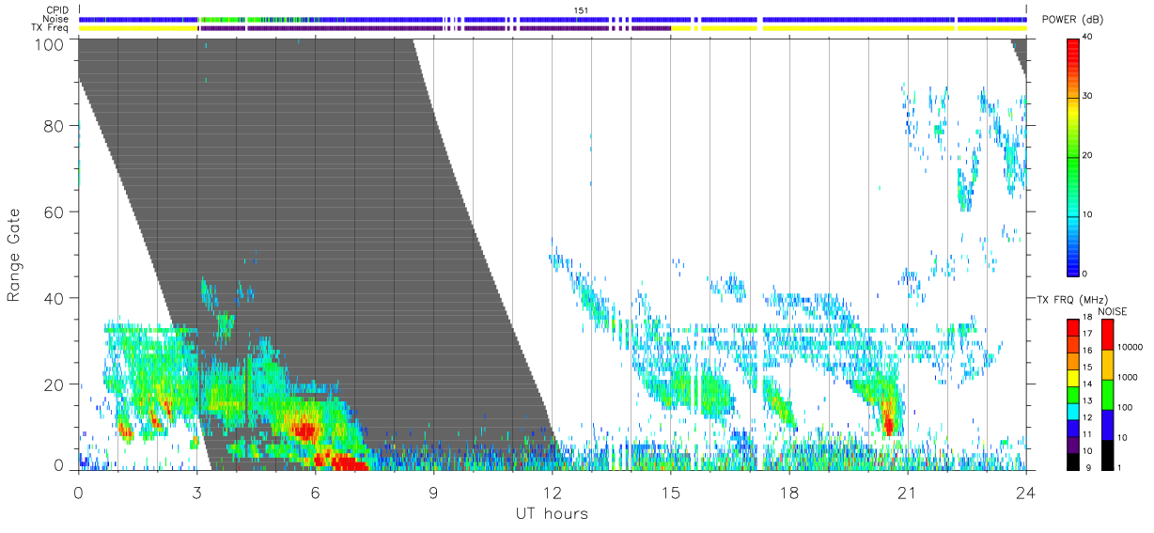The width and height of the screenshot is (1154, 533).
Task: Click the blue bottom of power colorbar
Action: point(1073,267)
